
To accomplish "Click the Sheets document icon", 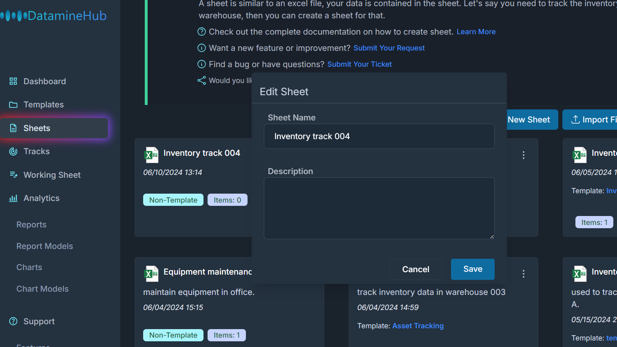I will click(13, 128).
